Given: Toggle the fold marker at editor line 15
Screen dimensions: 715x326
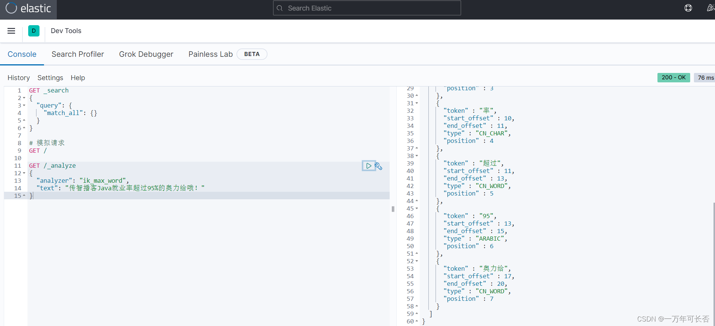Looking at the screenshot, I should 24,196.
